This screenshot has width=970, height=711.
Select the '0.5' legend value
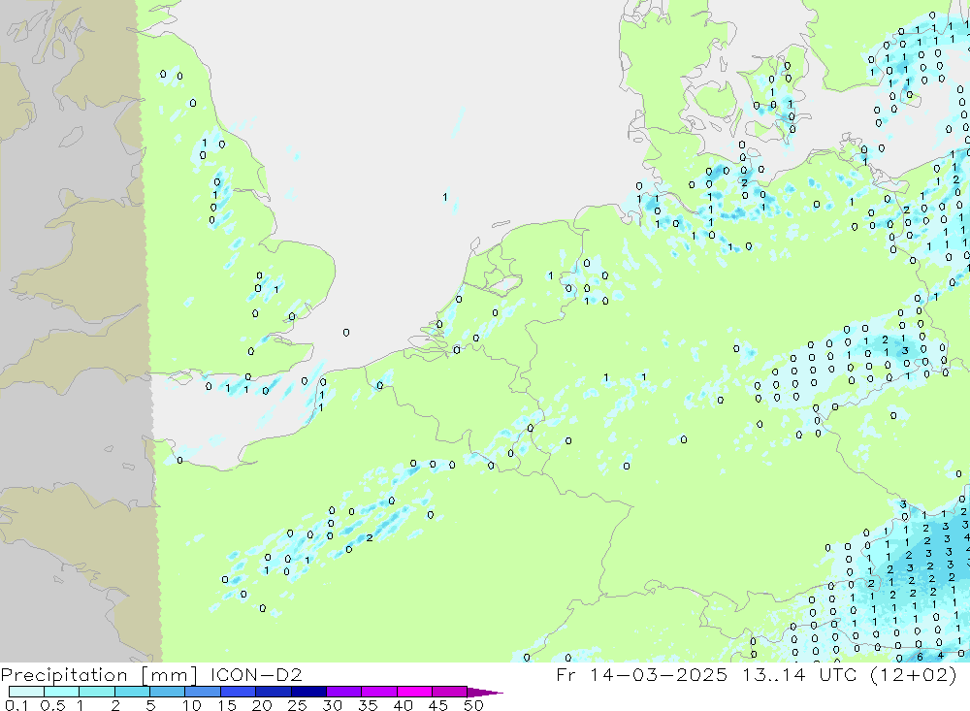click(x=52, y=705)
